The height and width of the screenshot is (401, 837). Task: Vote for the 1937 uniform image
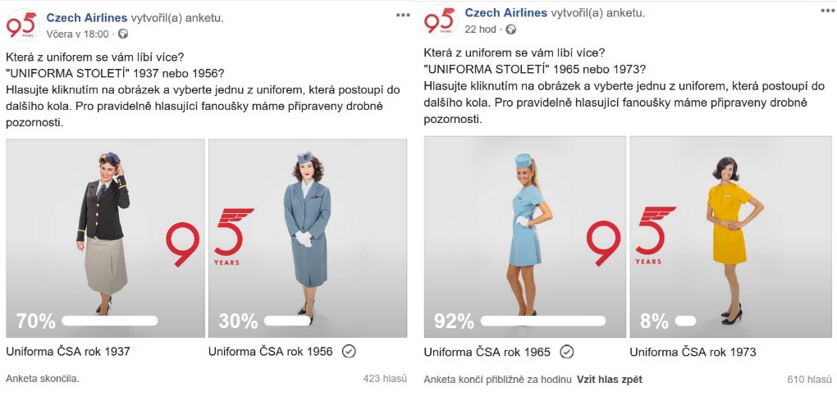[x=105, y=239]
